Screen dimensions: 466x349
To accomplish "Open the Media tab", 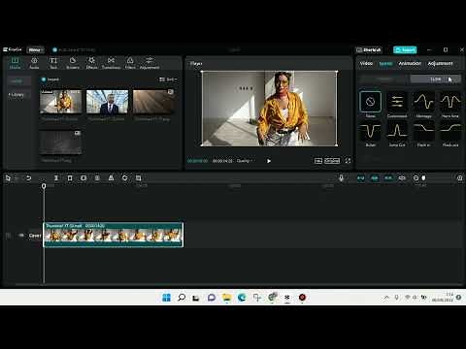I will 15,63.
